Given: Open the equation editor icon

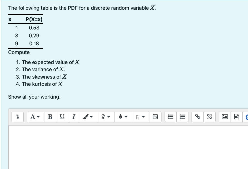Looking at the screenshot, I should [x=155, y=117].
